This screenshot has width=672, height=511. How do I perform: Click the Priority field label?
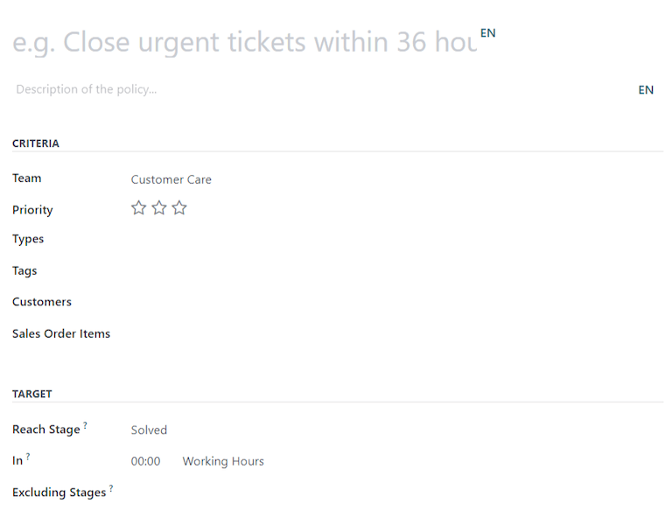(32, 210)
